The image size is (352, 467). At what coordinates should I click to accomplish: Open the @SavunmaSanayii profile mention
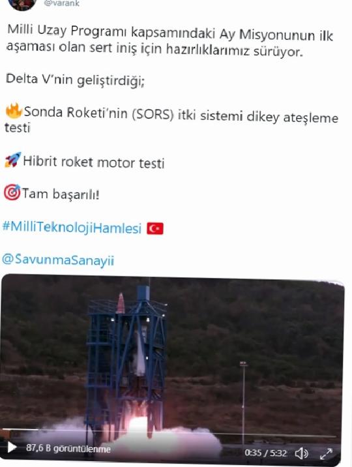[58, 260]
